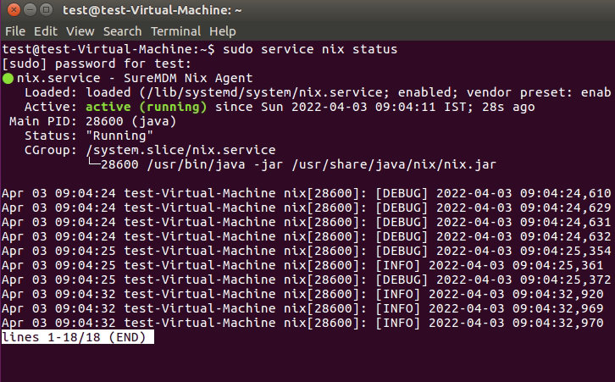This screenshot has width=615, height=382.
Task: Open the Help menu
Action: tap(224, 30)
